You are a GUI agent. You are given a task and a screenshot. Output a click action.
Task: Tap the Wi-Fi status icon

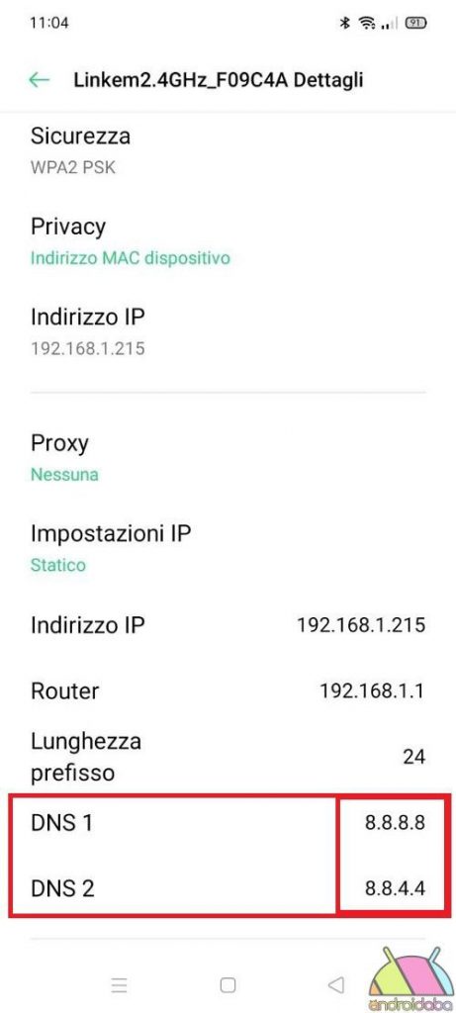tap(368, 24)
